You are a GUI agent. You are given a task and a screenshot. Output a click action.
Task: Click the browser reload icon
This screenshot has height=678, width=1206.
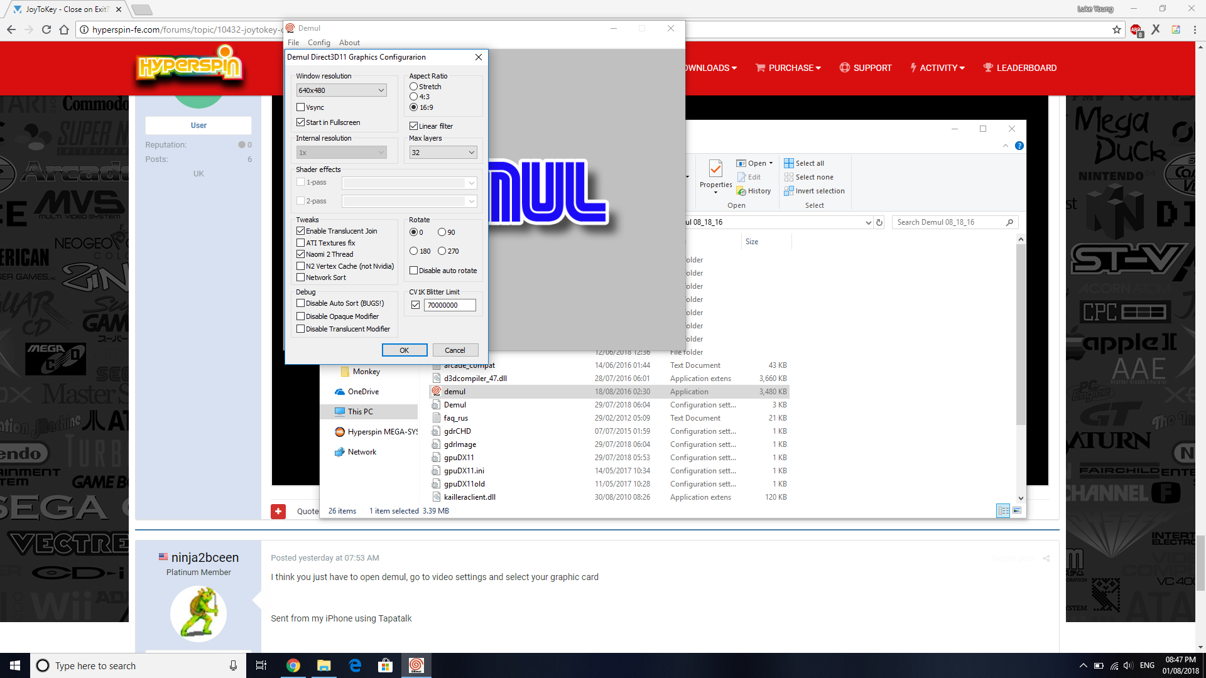pos(46,30)
